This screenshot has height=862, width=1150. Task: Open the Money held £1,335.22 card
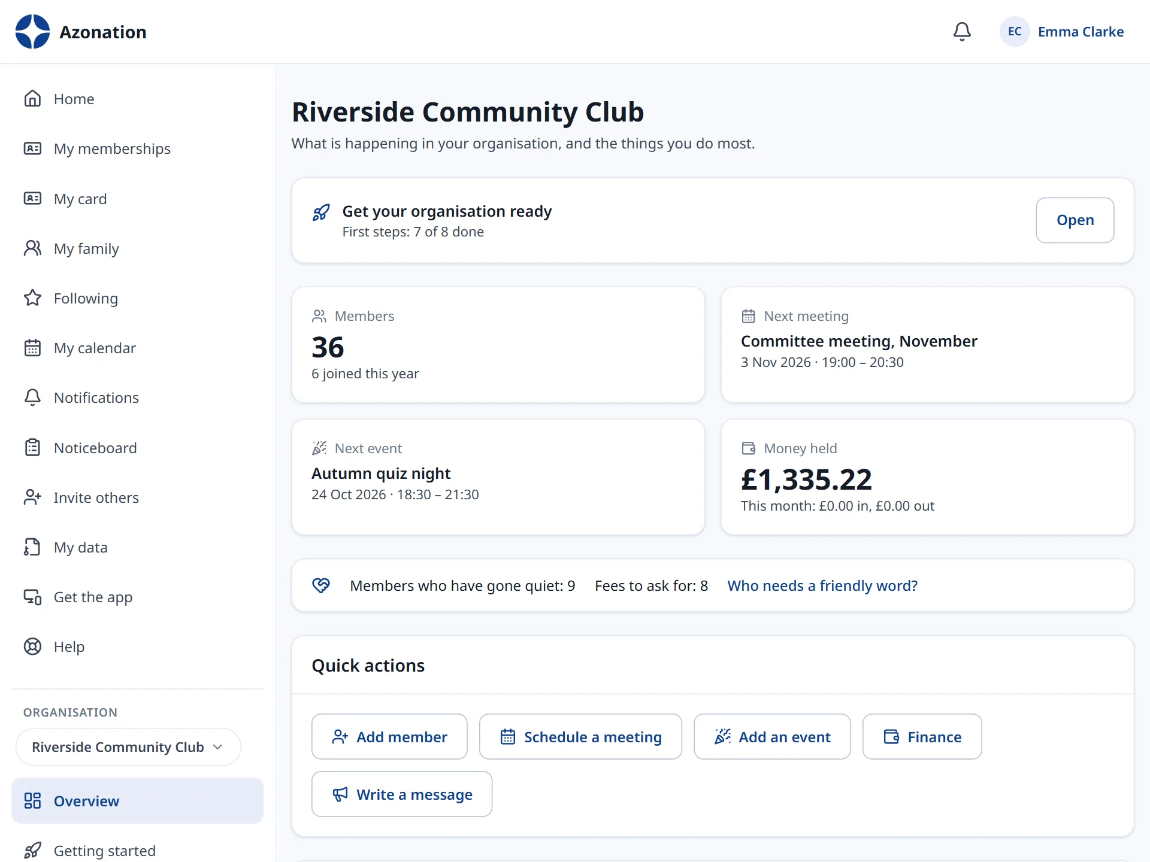927,477
